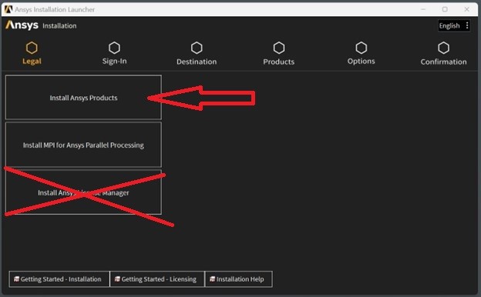Screen dimensions: 481x297
Task: Close the Ansys Installation Launcher window
Action: (x=466, y=9)
